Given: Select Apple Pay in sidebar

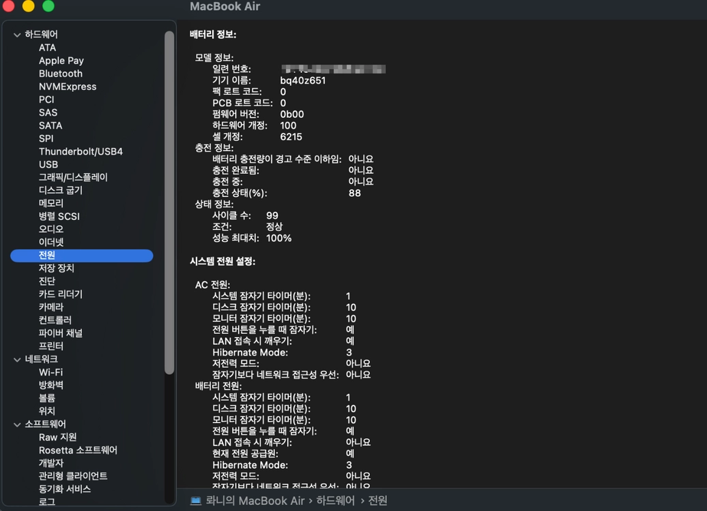Looking at the screenshot, I should coord(61,61).
